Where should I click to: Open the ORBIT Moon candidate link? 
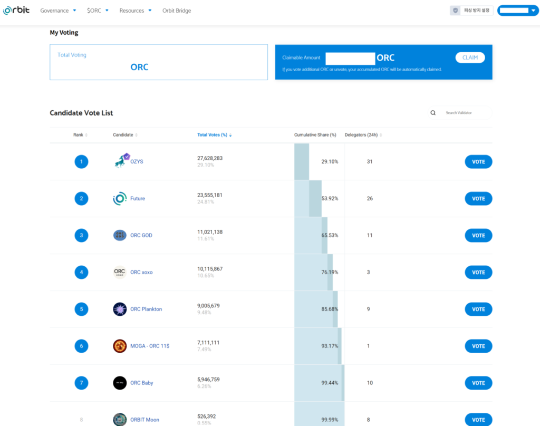[x=144, y=420]
